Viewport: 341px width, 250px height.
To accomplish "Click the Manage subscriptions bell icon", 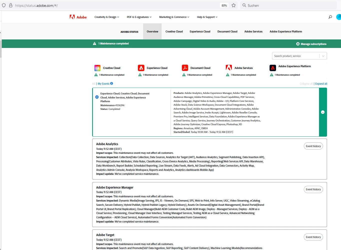I will (x=298, y=44).
